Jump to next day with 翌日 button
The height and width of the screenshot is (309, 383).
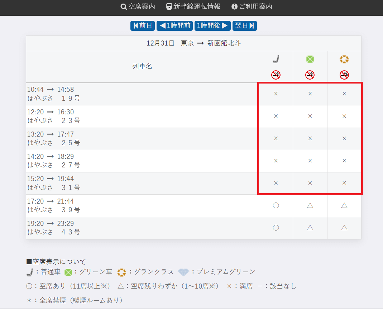(x=245, y=26)
